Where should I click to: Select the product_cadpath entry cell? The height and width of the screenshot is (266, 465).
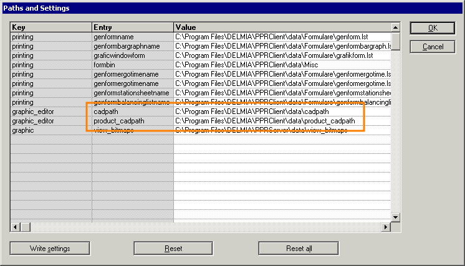click(x=132, y=121)
